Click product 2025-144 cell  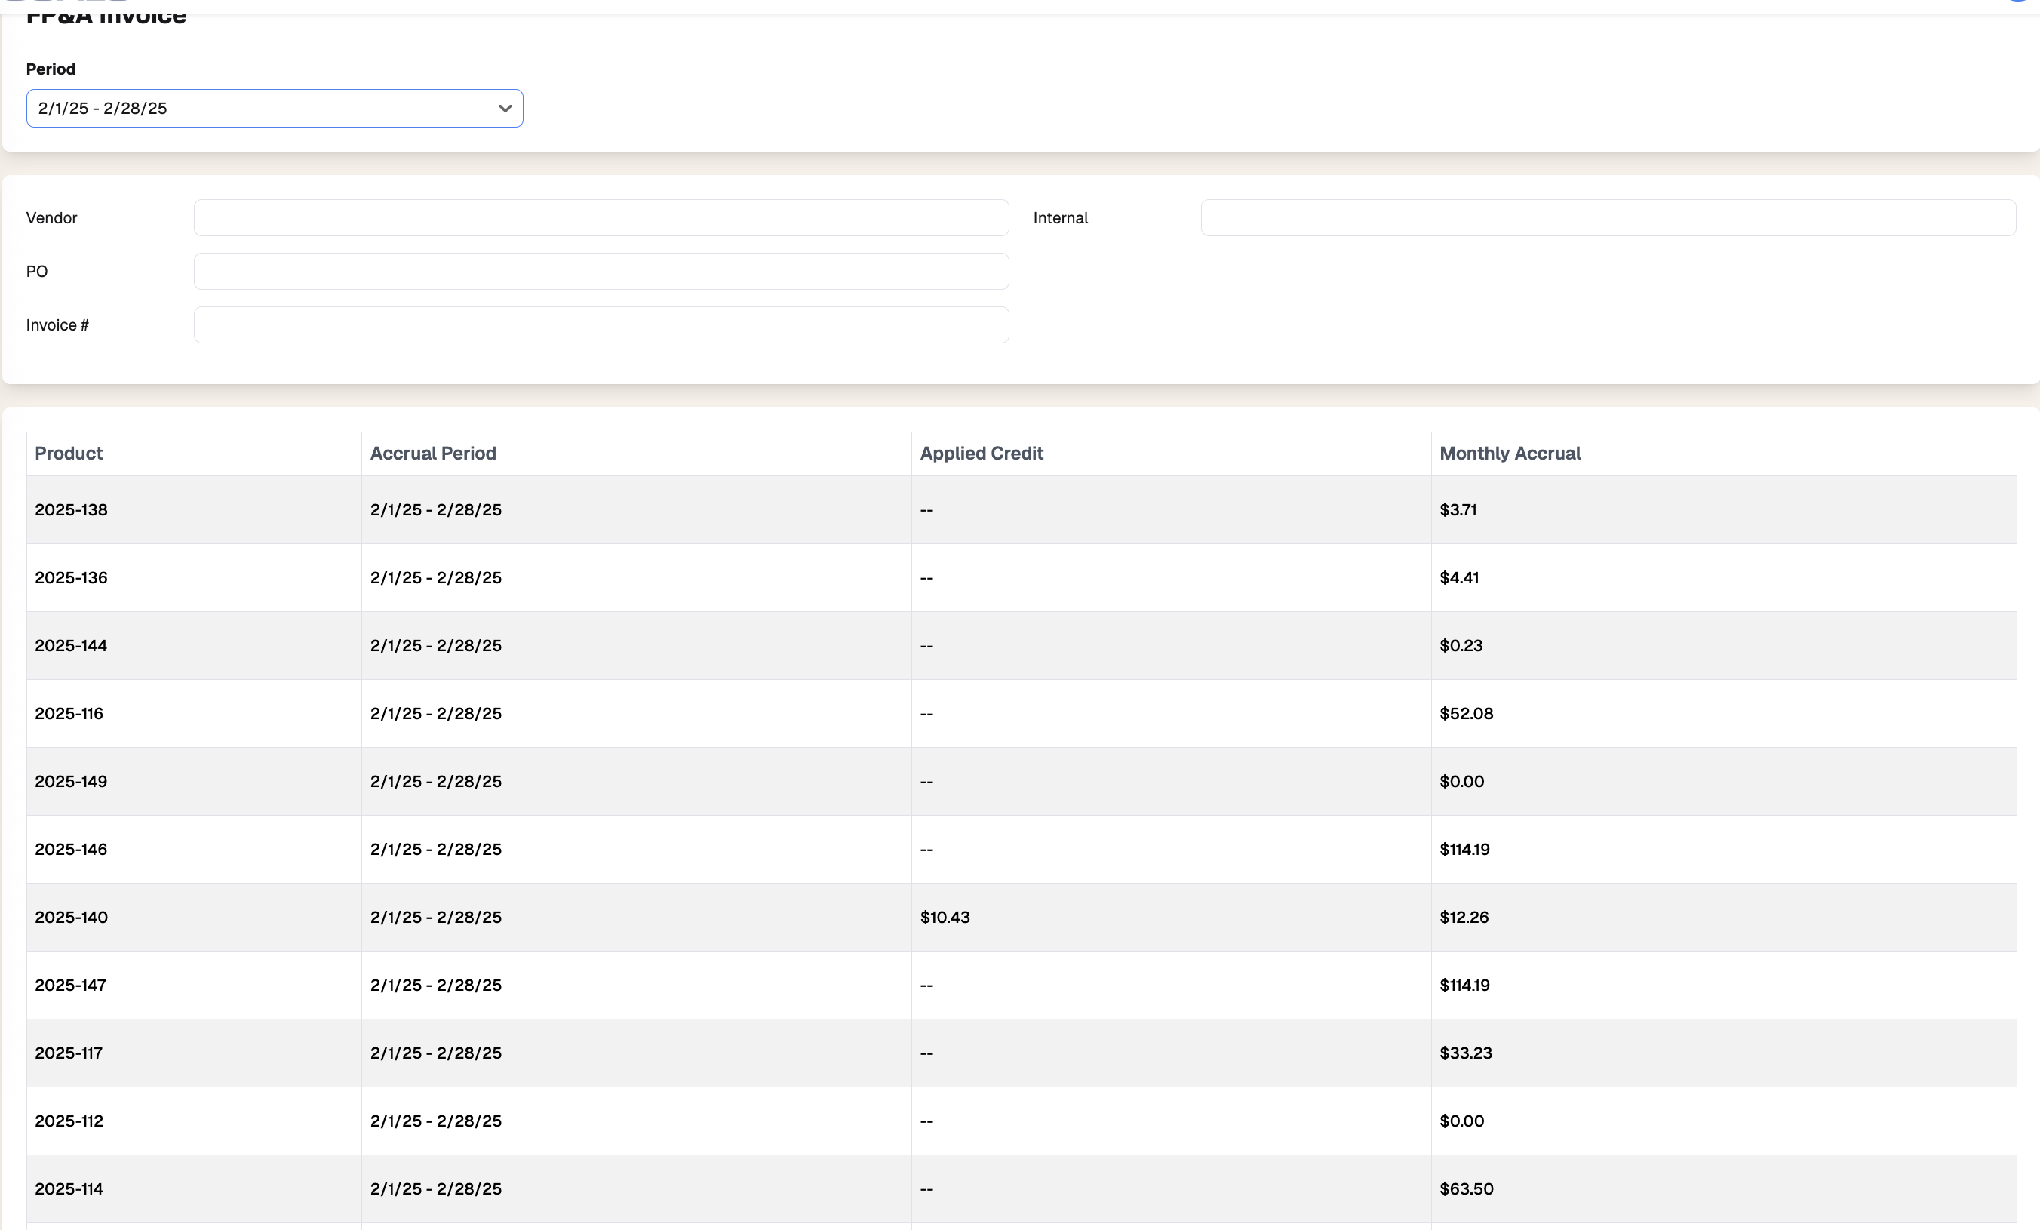point(71,645)
